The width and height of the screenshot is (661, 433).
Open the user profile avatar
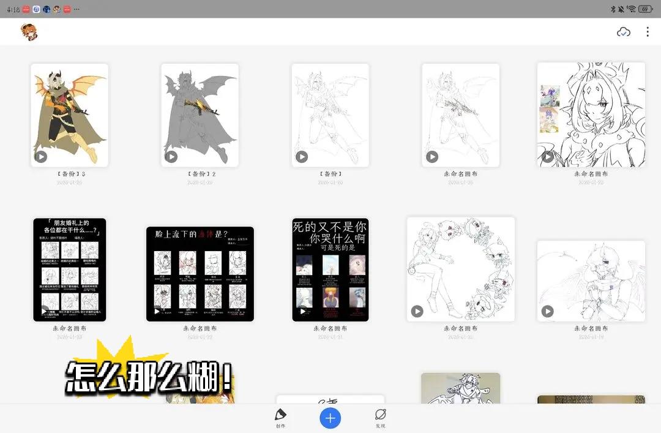[x=29, y=32]
